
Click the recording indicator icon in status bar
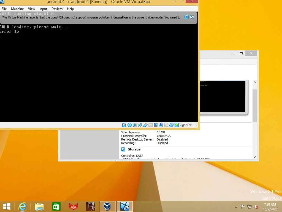click(161, 125)
